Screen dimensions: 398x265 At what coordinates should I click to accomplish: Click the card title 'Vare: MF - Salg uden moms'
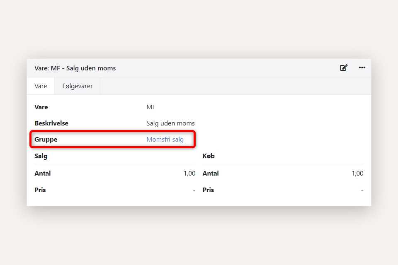coord(75,68)
